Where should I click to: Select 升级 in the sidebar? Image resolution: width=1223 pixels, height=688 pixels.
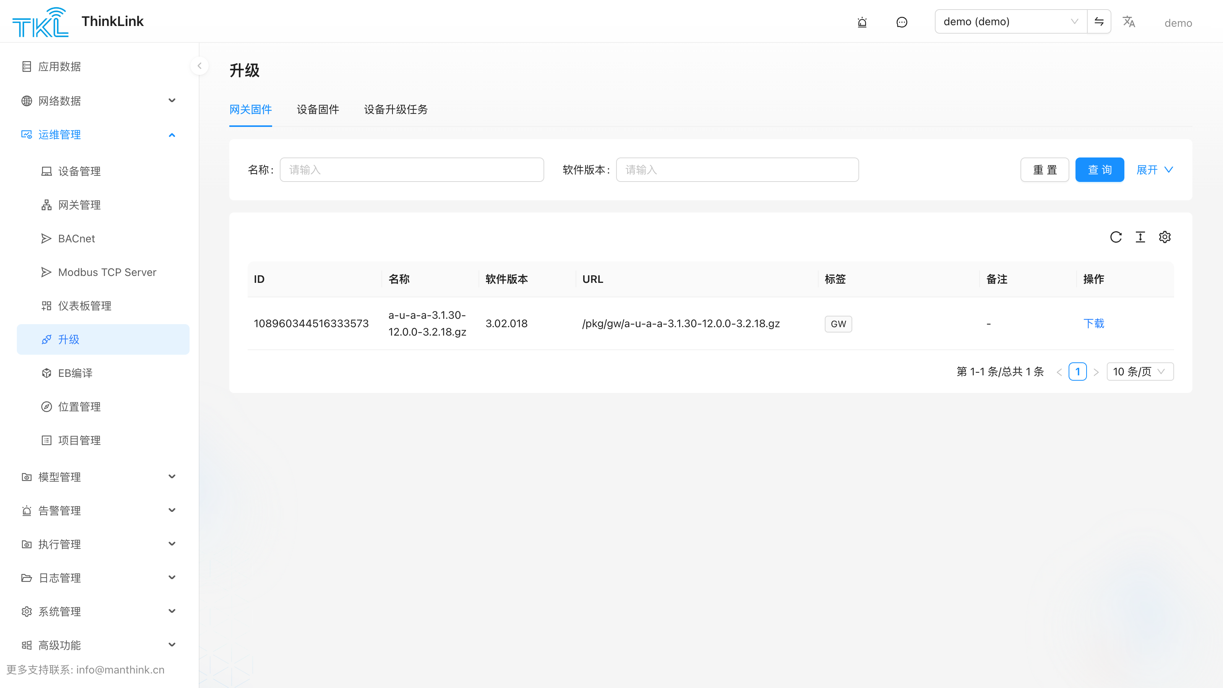tap(103, 339)
